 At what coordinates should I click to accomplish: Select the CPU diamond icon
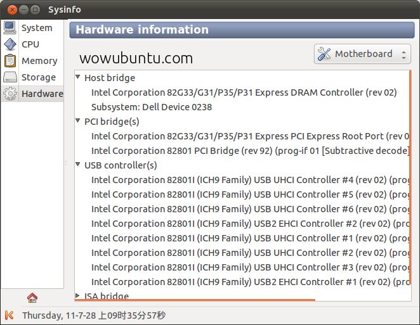pyautogui.click(x=10, y=44)
